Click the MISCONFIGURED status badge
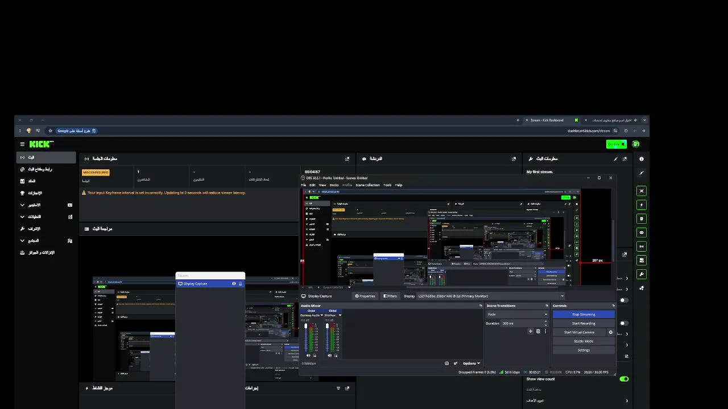Screen dimensions: 728x409 pyautogui.click(x=96, y=172)
